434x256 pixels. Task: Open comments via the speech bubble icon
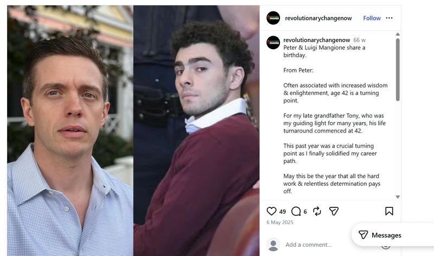click(296, 211)
